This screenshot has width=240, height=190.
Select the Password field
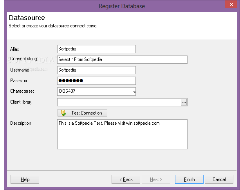point(96,81)
